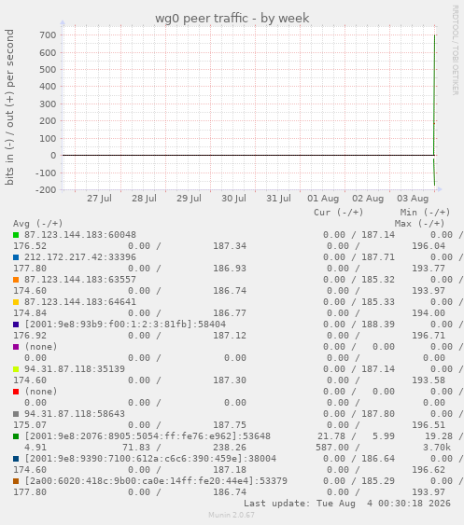Select peer label [2a00:6020:418c:9b00:ca0e:14ff:fe20:44e4]:53379
Image resolution: width=464 pixels, height=525 pixels.
pyautogui.click(x=156, y=481)
